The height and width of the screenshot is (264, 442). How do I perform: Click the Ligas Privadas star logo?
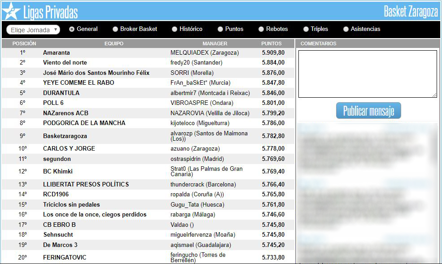click(x=11, y=11)
